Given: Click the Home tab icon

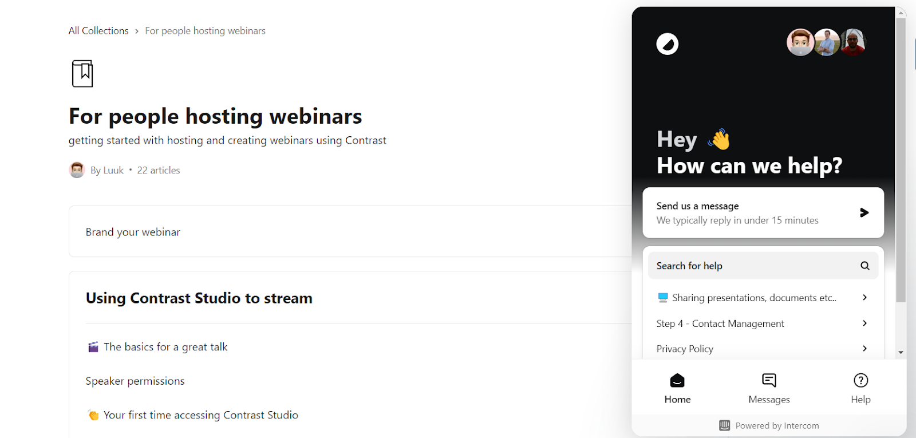Looking at the screenshot, I should click(x=677, y=380).
